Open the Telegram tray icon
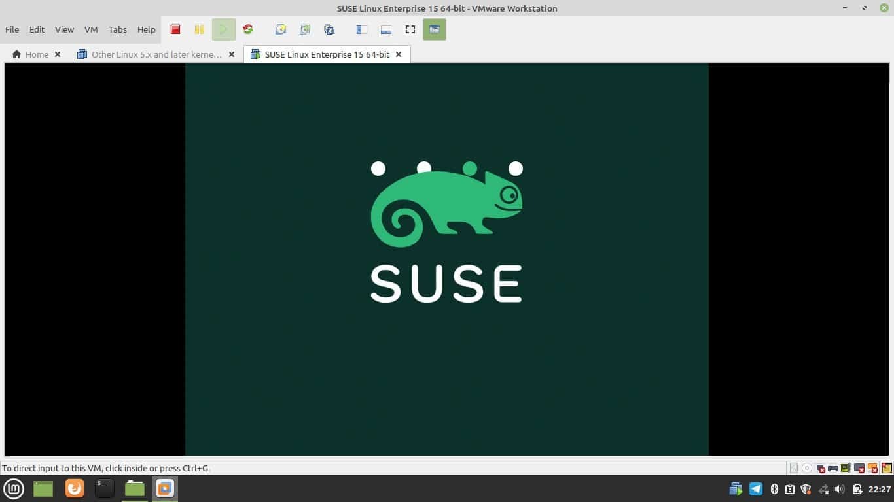The height and width of the screenshot is (502, 894). tap(756, 489)
